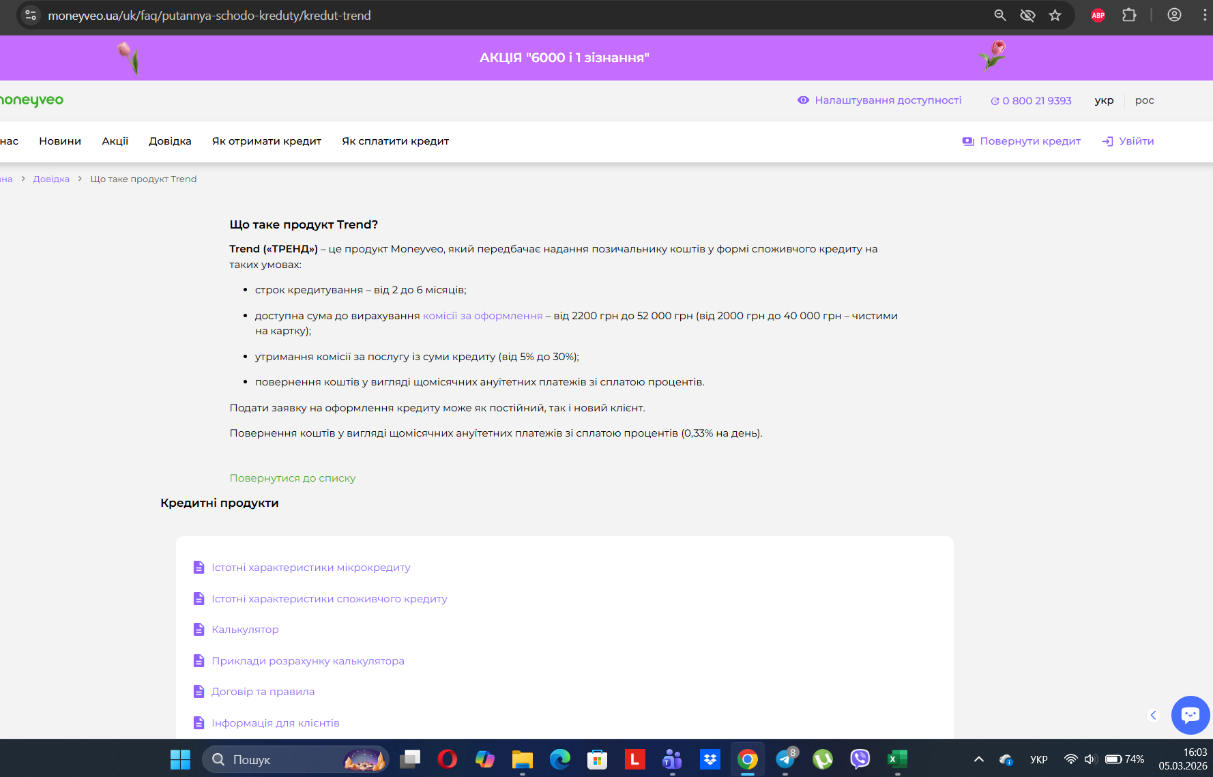
Task: Open the zoom magnifier icon in address bar
Action: point(1000,15)
